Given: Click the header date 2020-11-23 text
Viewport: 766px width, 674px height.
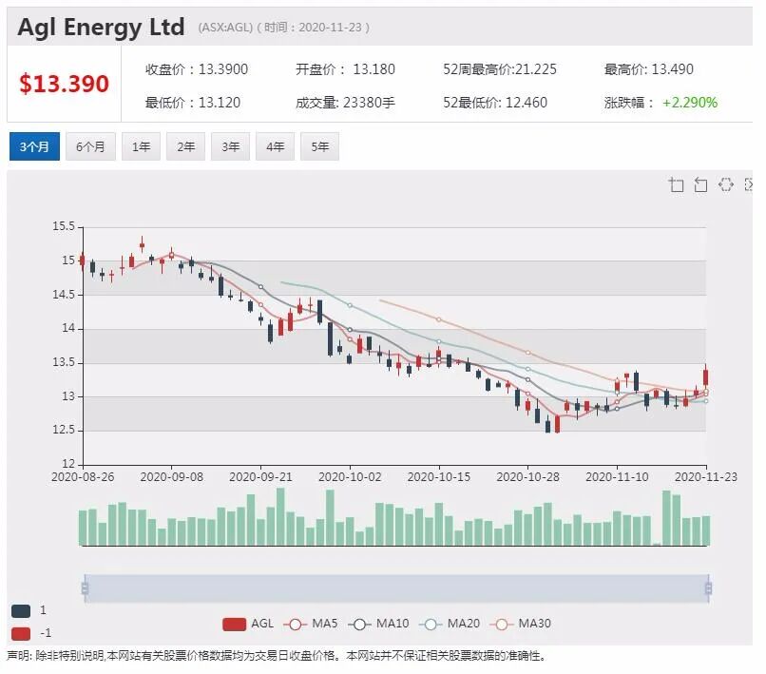Looking at the screenshot, I should [330, 28].
